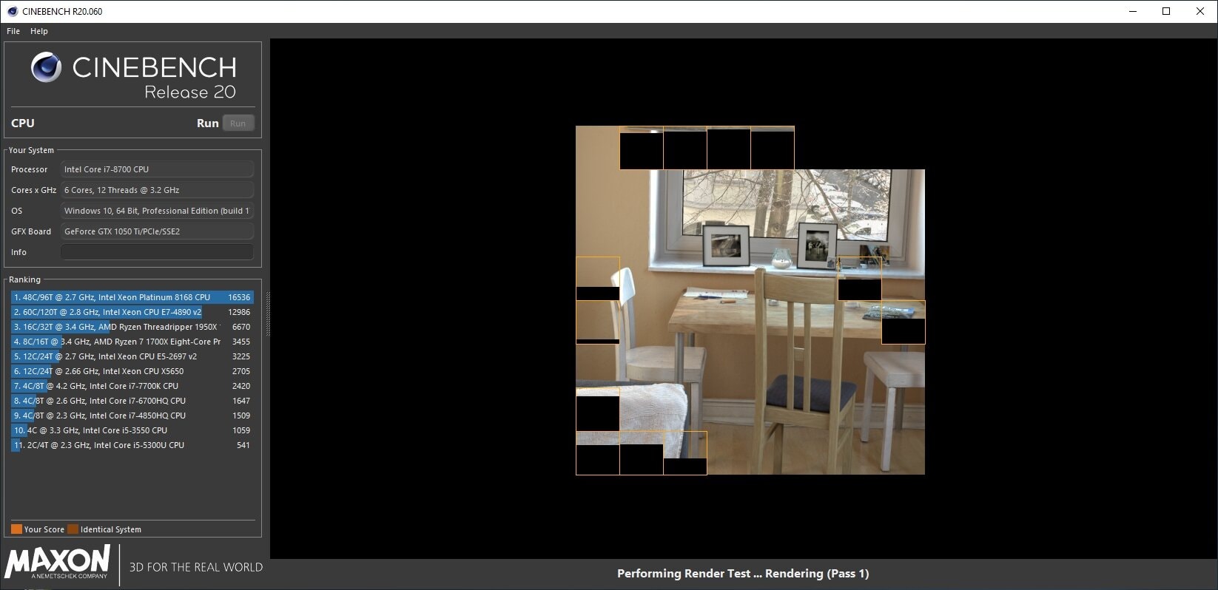Click the Cinebench sphere logo icon
Viewport: 1218px width, 590px height.
(x=46, y=67)
